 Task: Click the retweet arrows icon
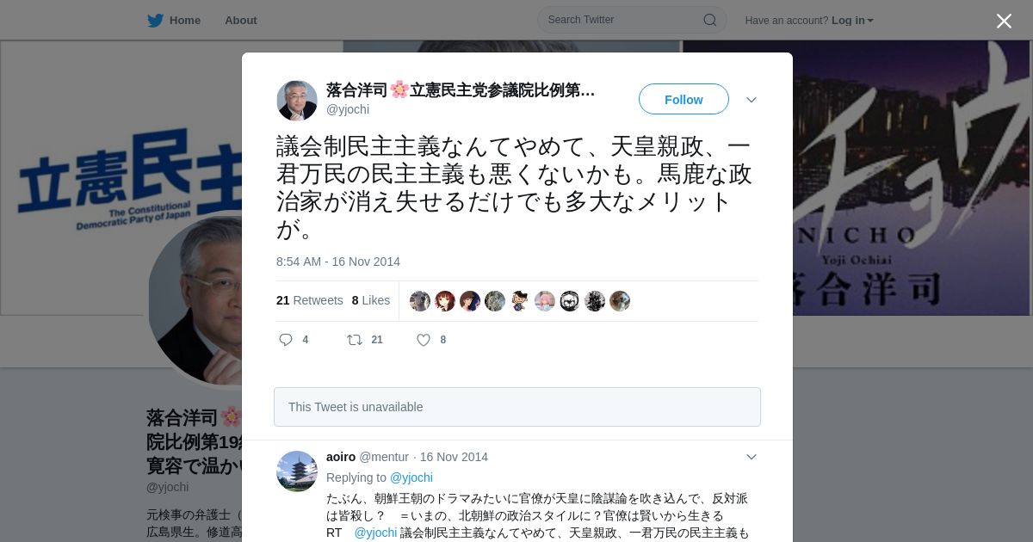(355, 340)
